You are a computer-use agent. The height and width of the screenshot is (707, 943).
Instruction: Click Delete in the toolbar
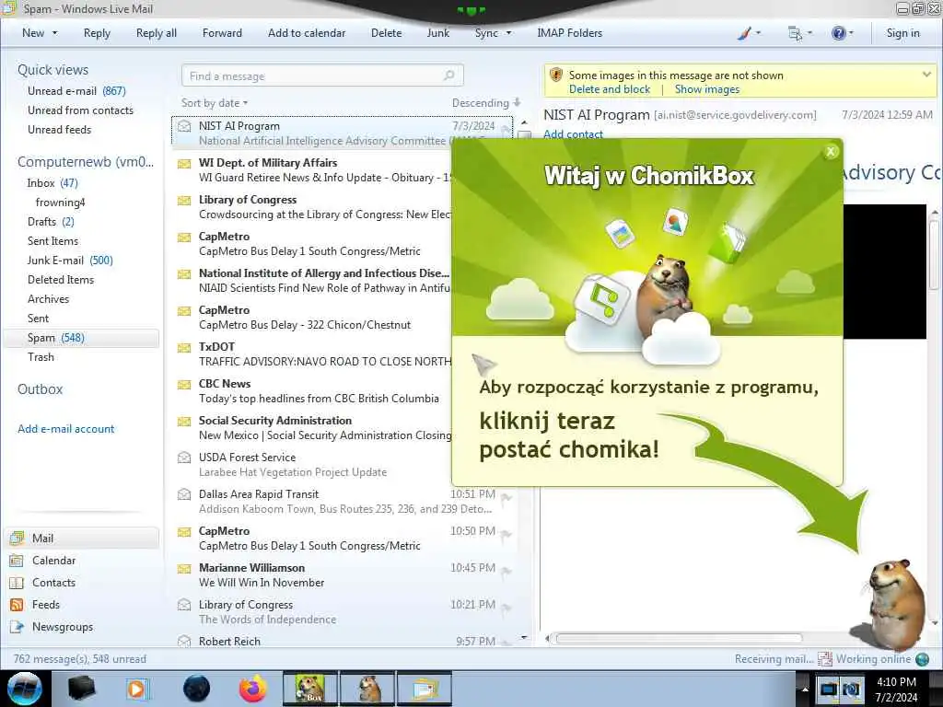pyautogui.click(x=386, y=33)
